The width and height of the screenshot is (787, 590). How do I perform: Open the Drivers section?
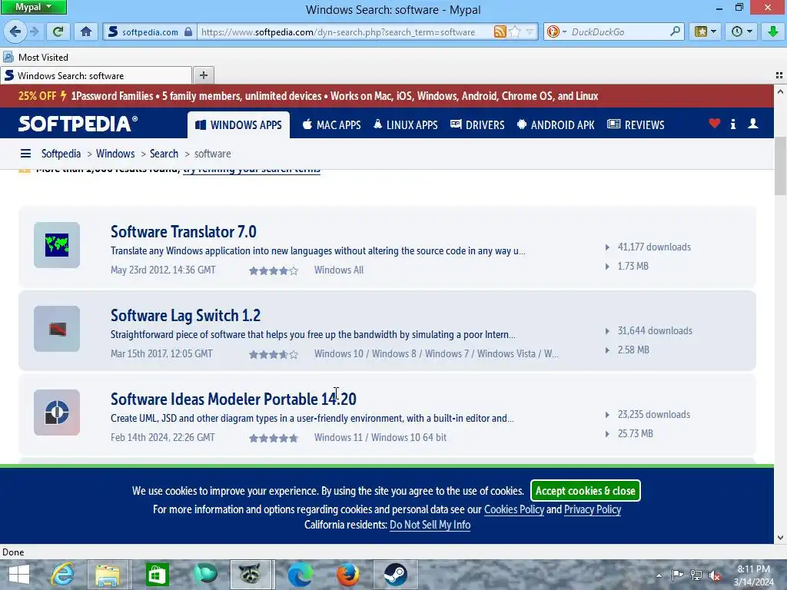click(x=477, y=125)
